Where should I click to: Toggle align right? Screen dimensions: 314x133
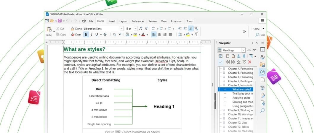pos(165,35)
